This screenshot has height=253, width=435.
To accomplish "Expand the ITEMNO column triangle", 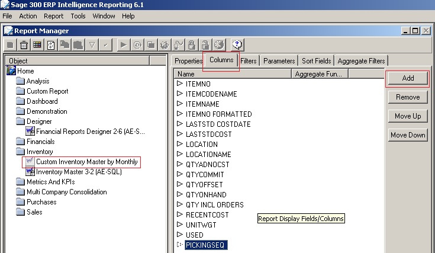I will [x=180, y=84].
